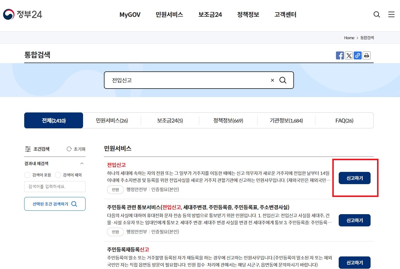Print the page using the printer icon

pyautogui.click(x=366, y=55)
